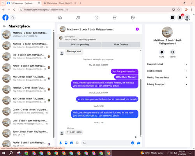Click the message input field Aa

[x=106, y=143]
